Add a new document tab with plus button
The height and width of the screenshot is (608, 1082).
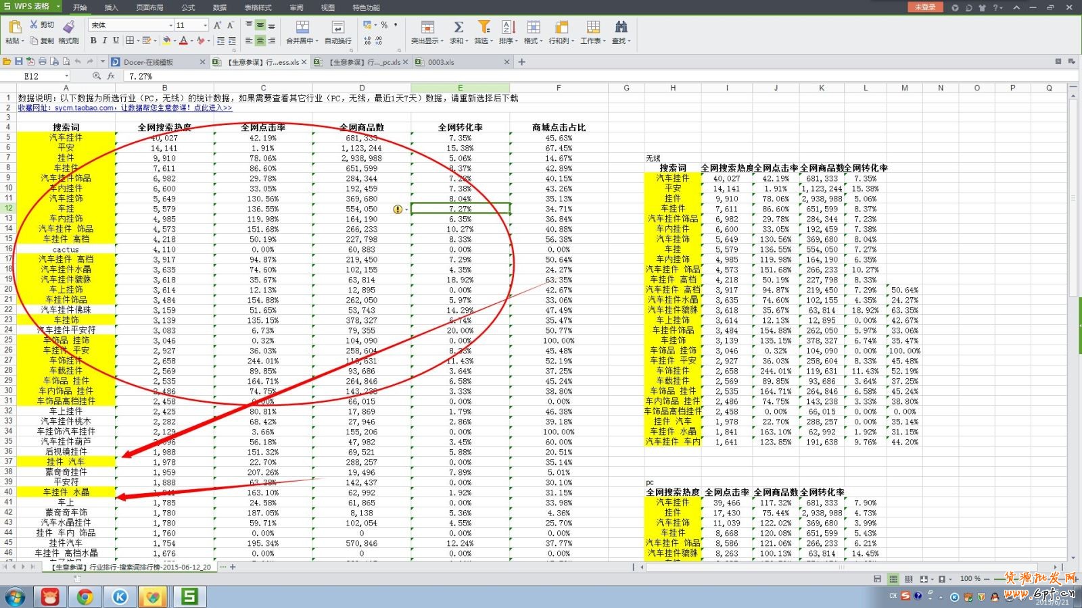(x=521, y=61)
